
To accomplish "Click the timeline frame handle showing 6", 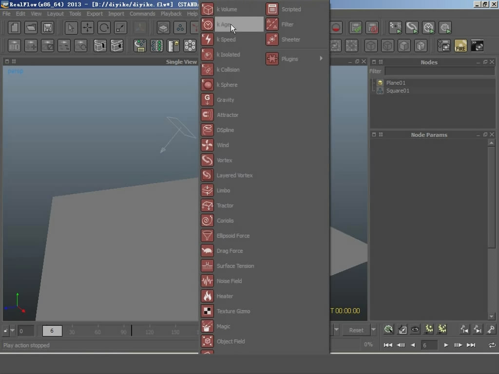I will (52, 331).
